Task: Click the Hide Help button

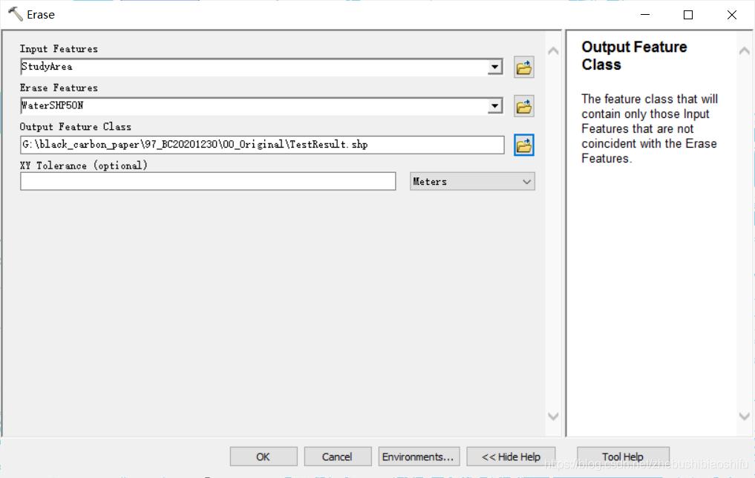Action: pos(511,456)
